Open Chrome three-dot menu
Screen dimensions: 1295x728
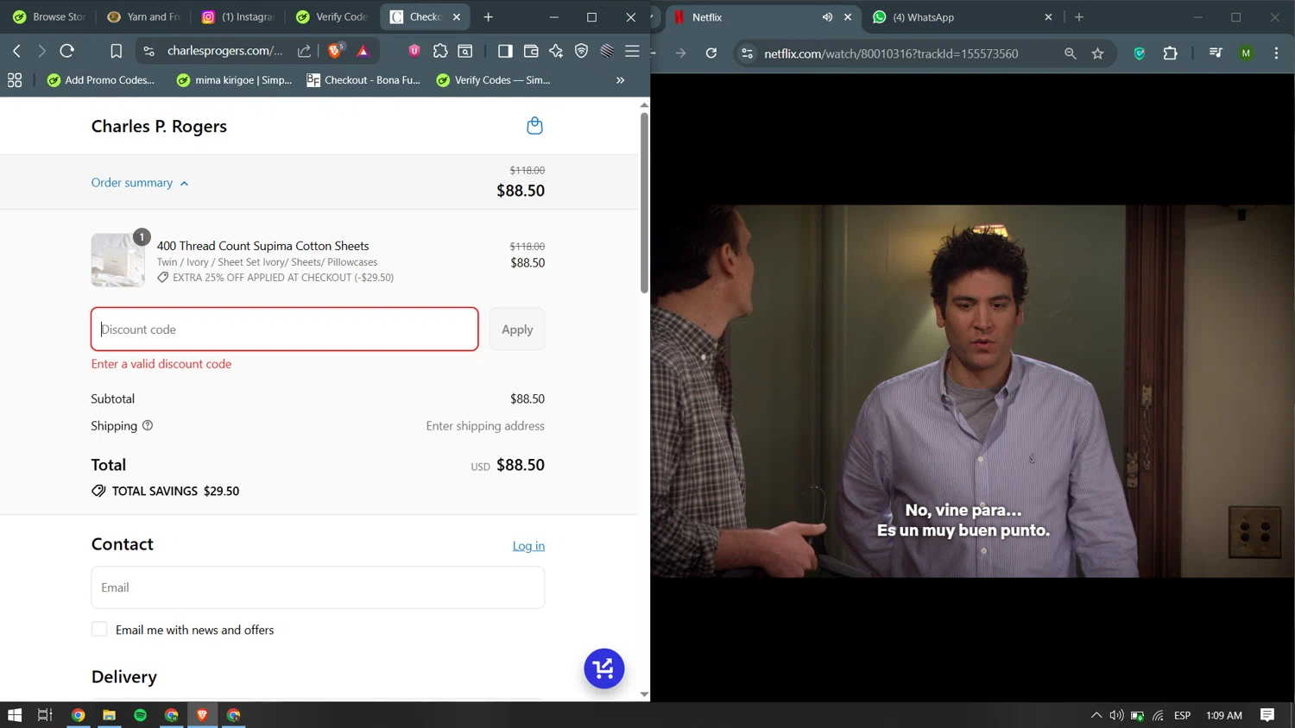pyautogui.click(x=1276, y=53)
